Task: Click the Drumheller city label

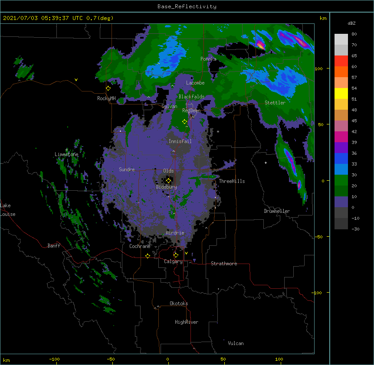Action: point(277,211)
